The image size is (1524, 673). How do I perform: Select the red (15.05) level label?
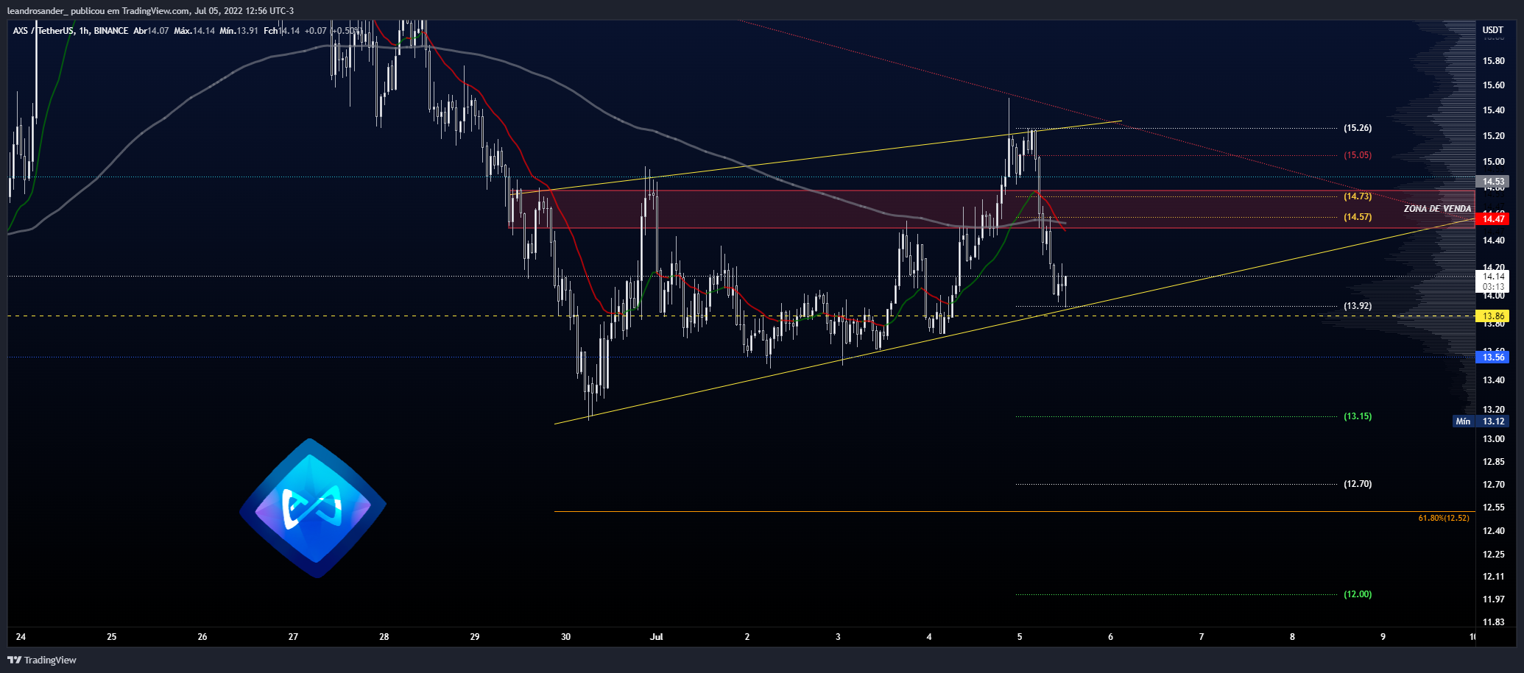[x=1358, y=155]
